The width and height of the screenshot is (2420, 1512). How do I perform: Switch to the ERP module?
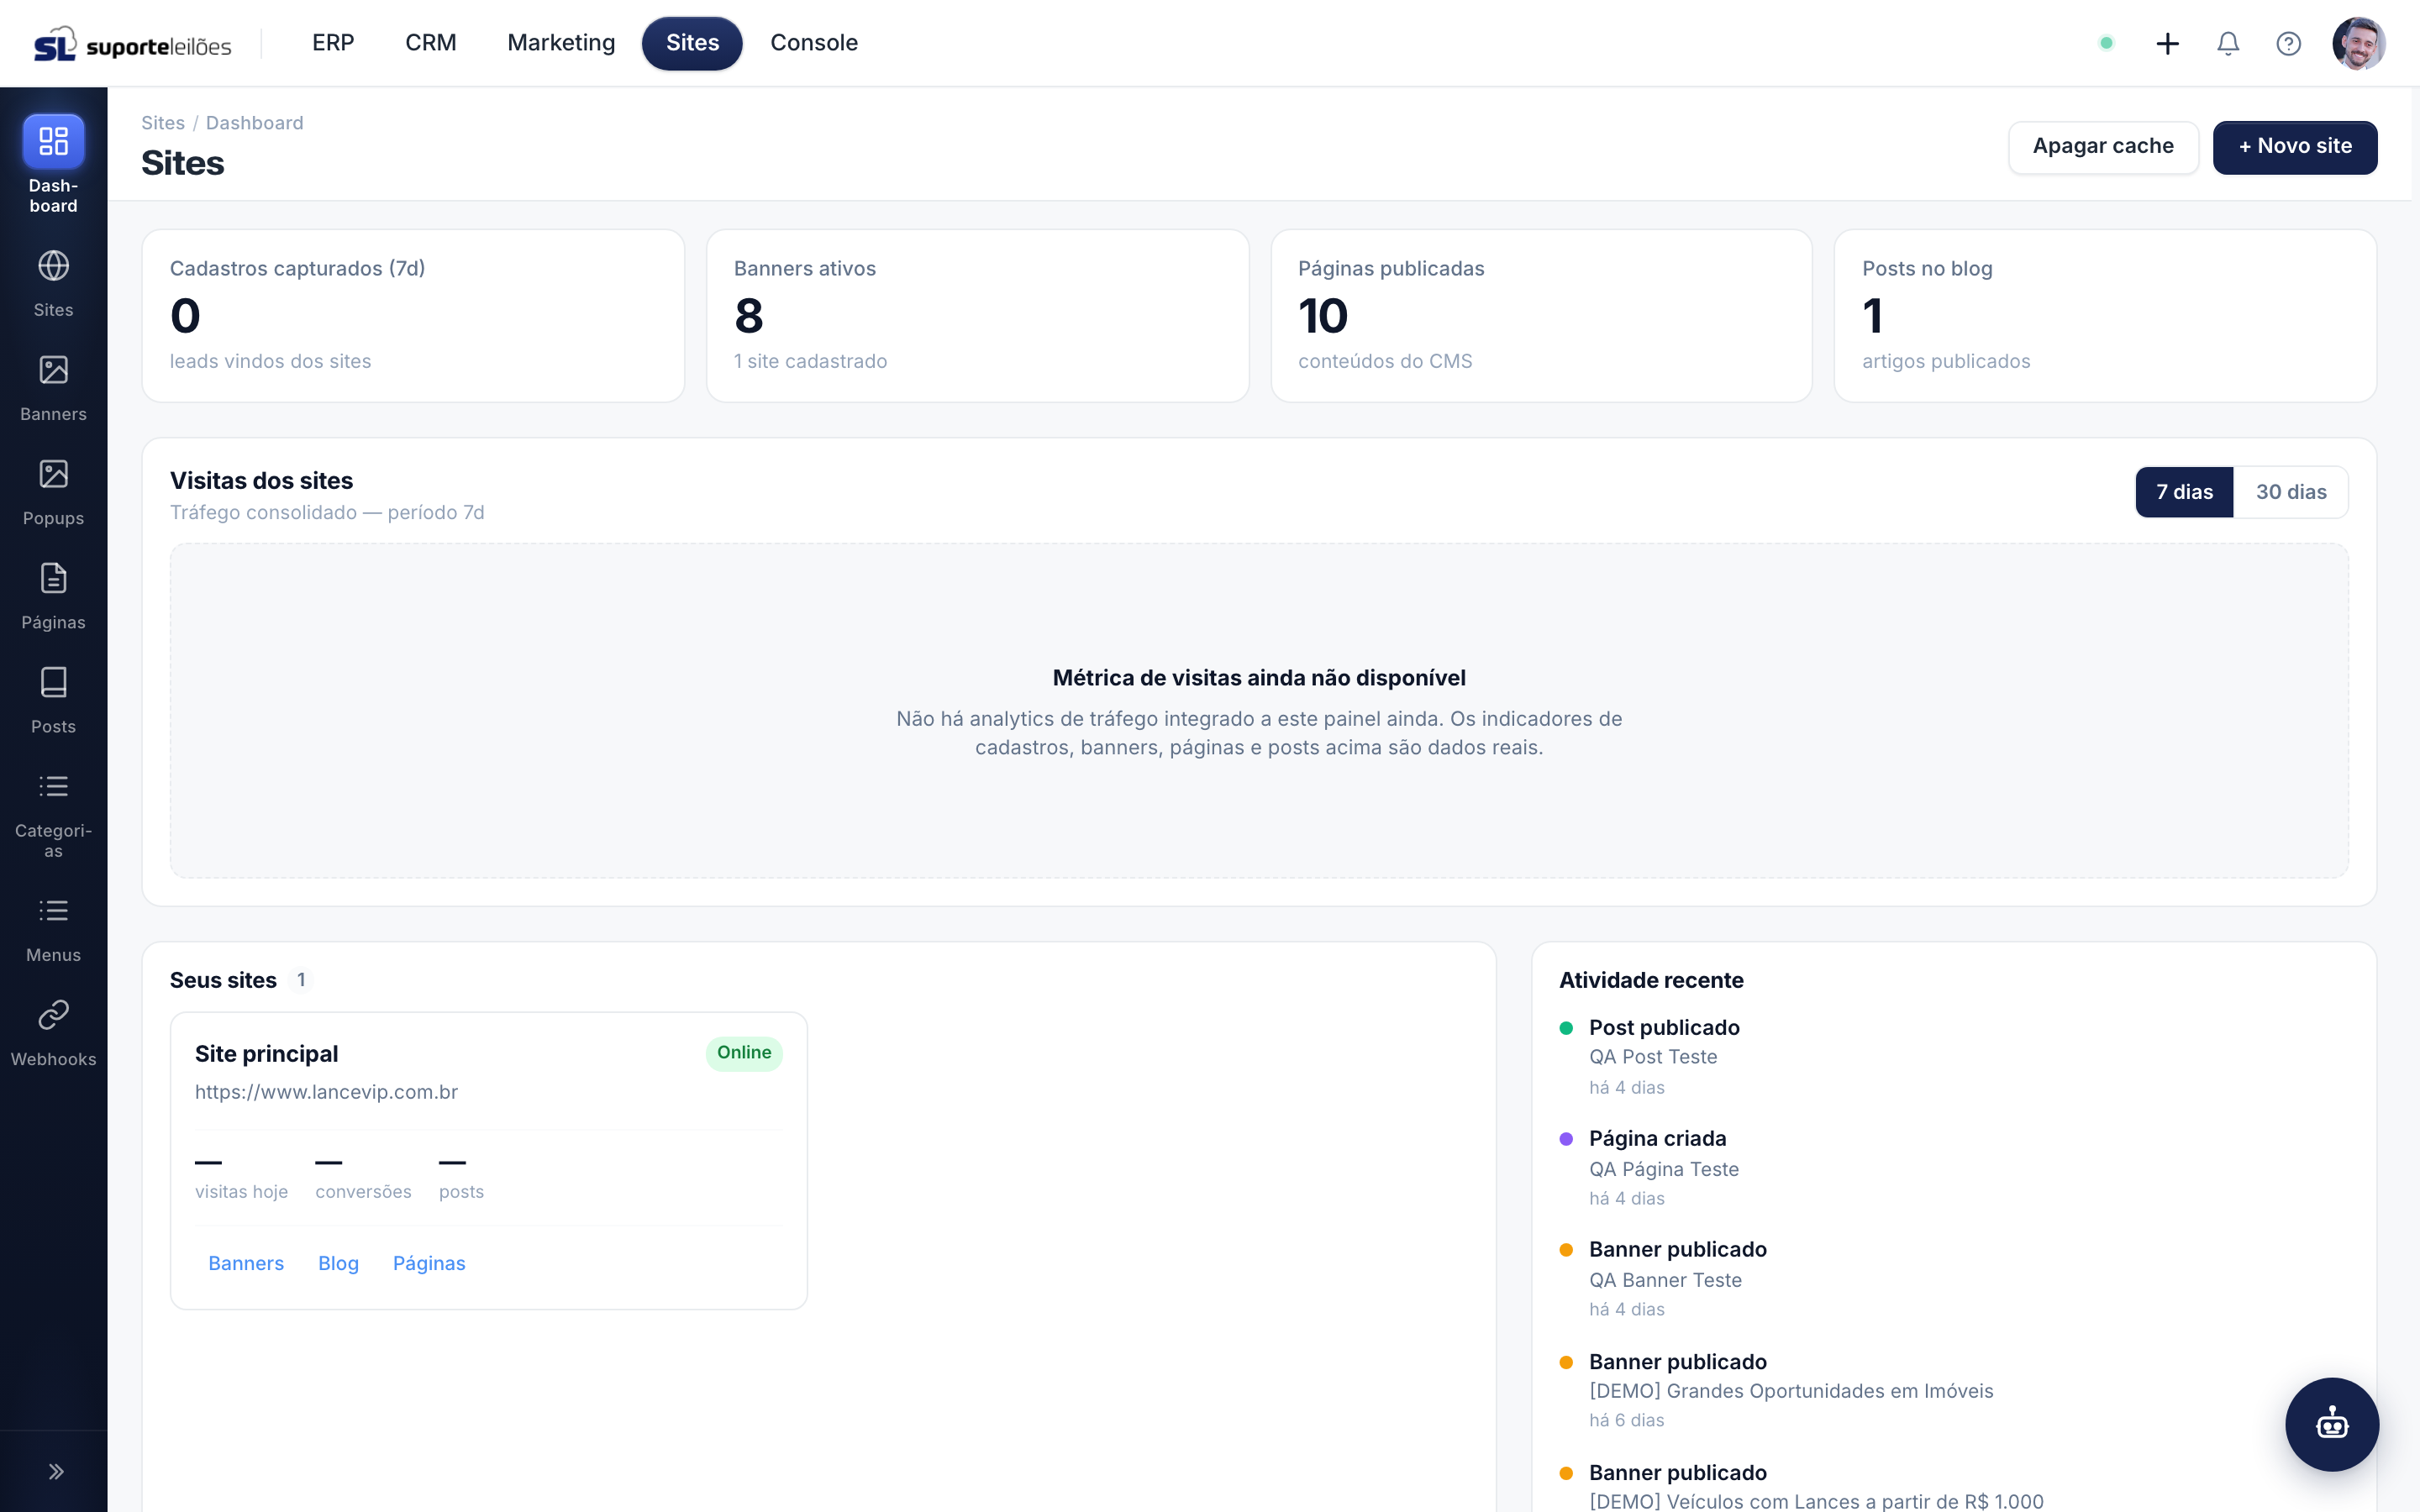click(333, 43)
